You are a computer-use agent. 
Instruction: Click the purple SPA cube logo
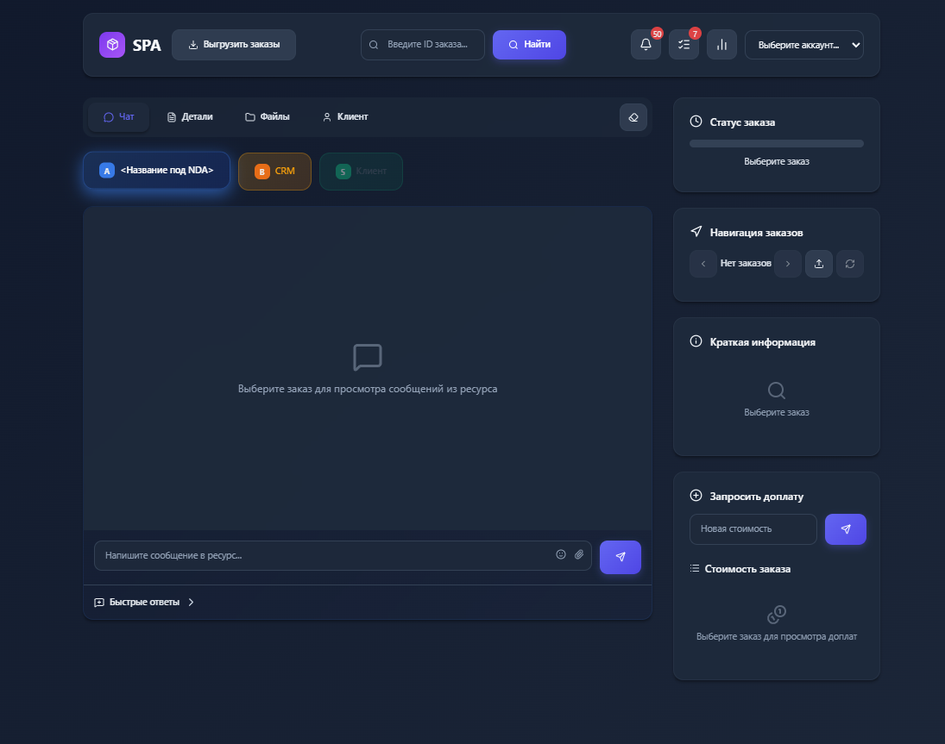click(112, 45)
